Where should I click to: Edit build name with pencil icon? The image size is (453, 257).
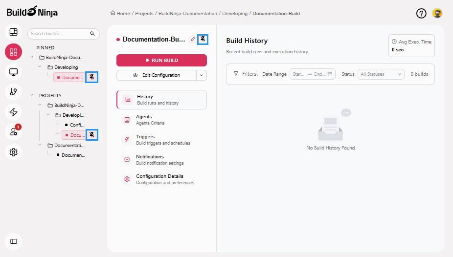[x=193, y=39]
